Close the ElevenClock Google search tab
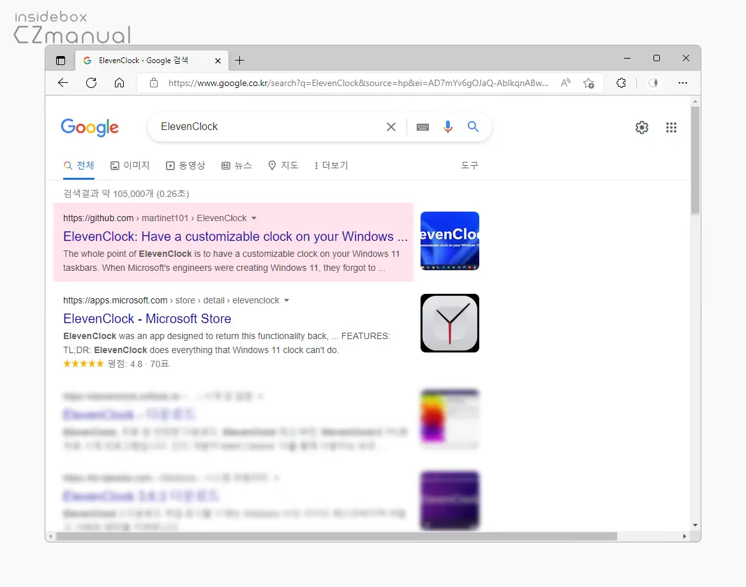Screen dimensions: 746x587 point(218,61)
